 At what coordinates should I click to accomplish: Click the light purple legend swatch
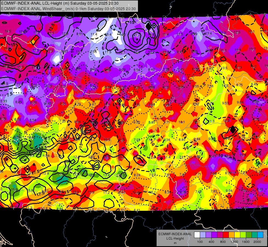click(x=209, y=235)
